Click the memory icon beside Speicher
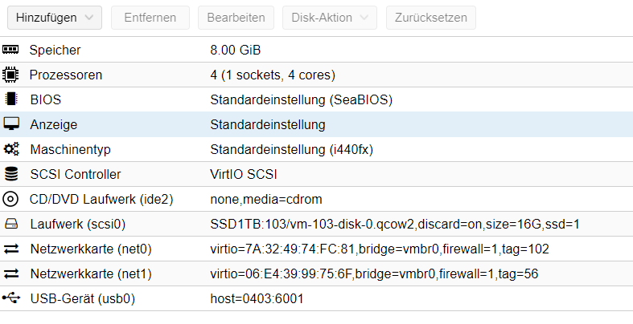 point(10,50)
